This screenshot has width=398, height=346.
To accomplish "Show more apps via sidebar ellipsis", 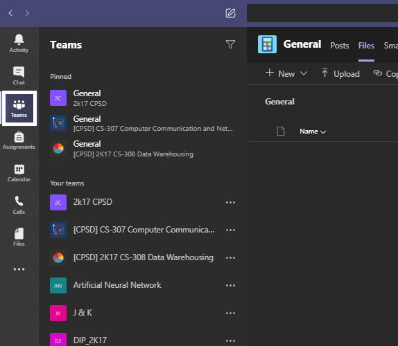I will click(19, 269).
